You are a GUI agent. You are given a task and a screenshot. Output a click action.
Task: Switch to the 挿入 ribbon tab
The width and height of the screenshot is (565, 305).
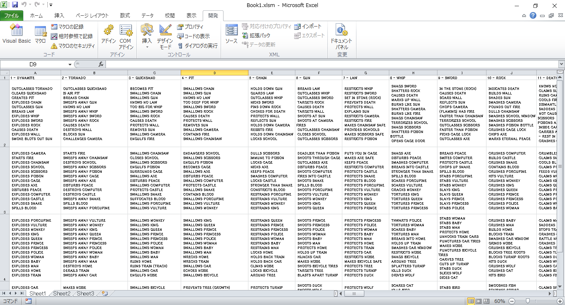[x=59, y=16]
